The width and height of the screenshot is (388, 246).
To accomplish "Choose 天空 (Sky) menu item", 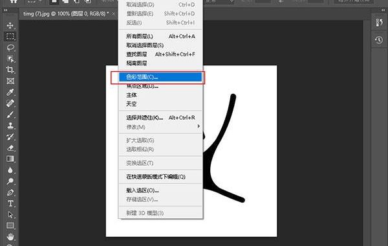I will click(160, 104).
